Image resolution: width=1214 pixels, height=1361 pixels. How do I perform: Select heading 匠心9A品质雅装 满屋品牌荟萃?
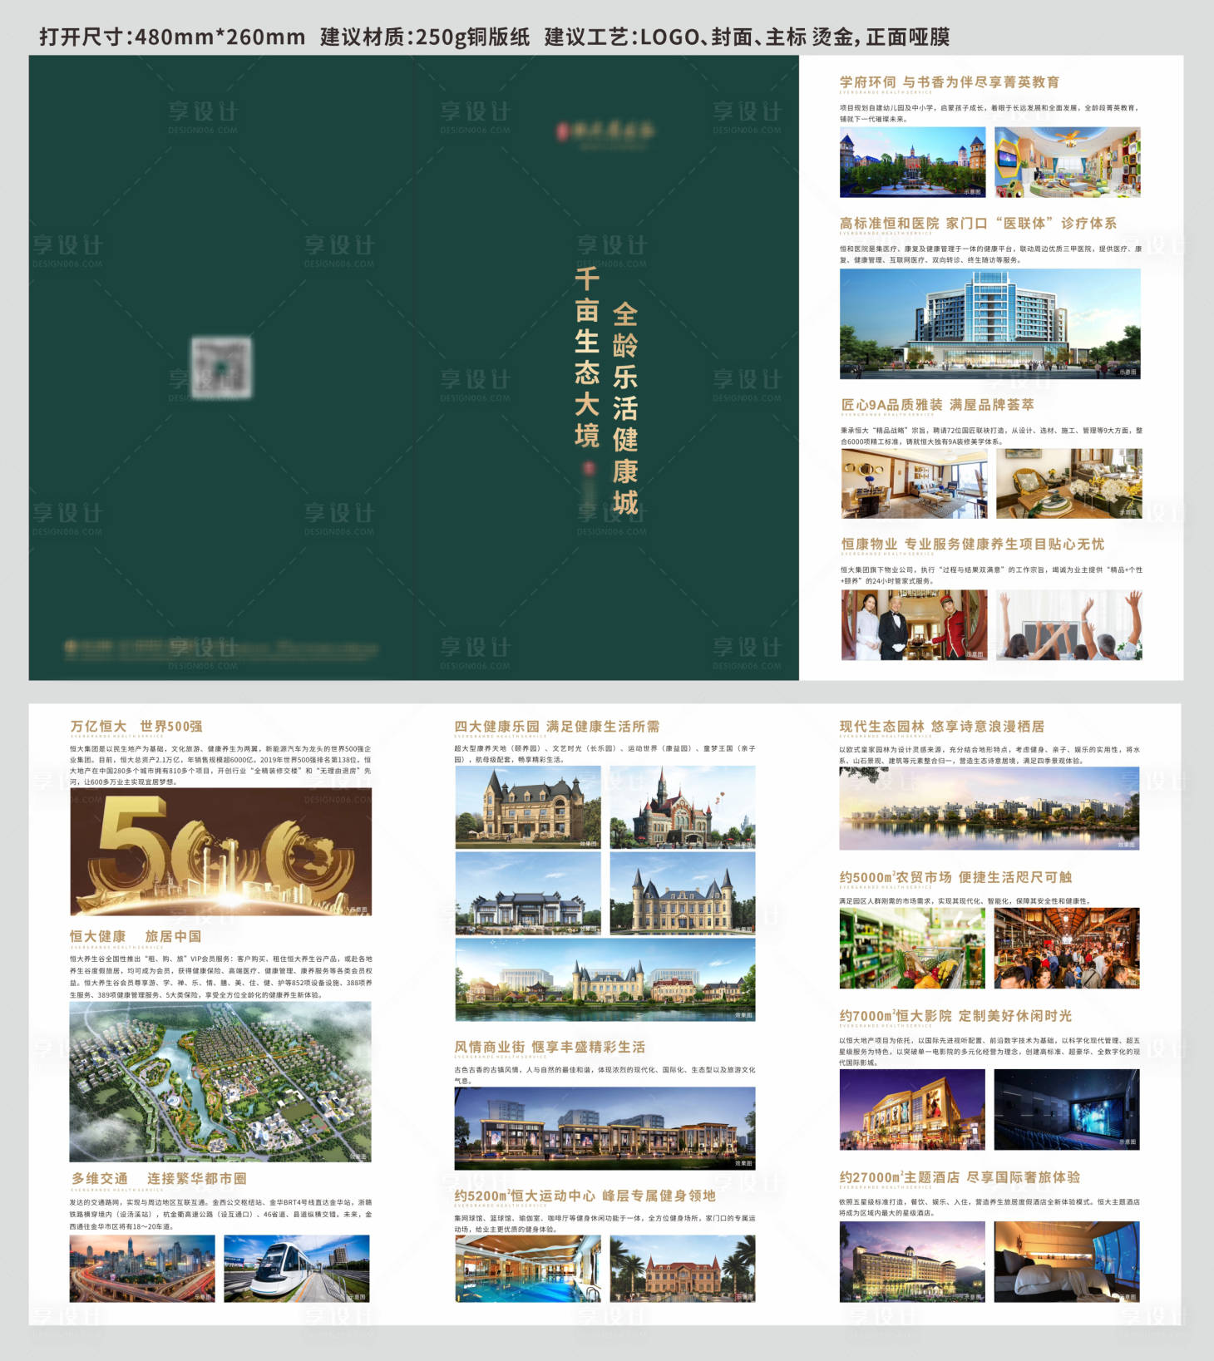(938, 405)
